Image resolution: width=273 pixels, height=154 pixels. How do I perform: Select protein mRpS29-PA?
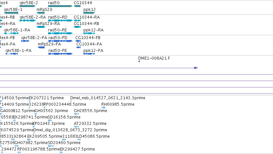click(x=41, y=47)
